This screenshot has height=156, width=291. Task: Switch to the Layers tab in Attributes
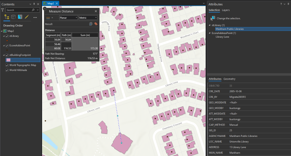click(x=226, y=10)
